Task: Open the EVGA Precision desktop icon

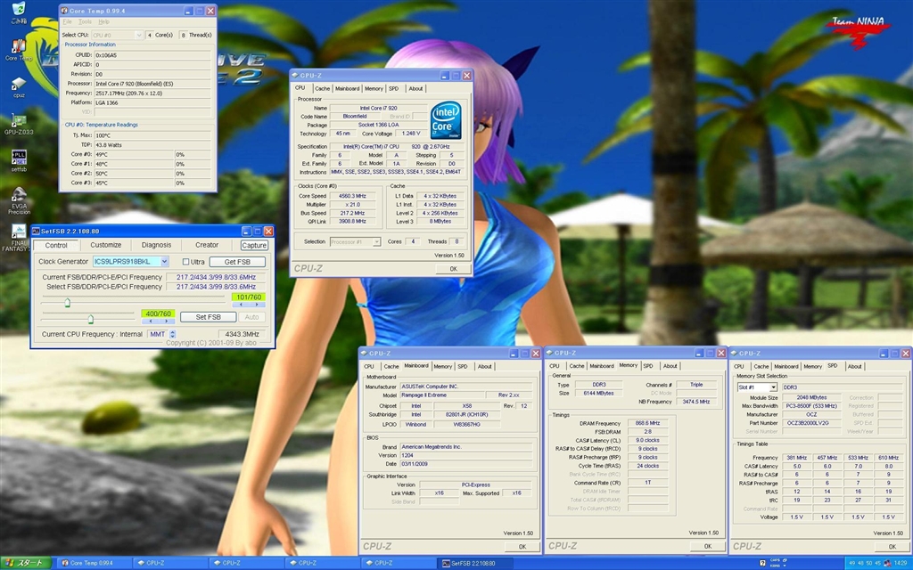Action: click(x=19, y=200)
